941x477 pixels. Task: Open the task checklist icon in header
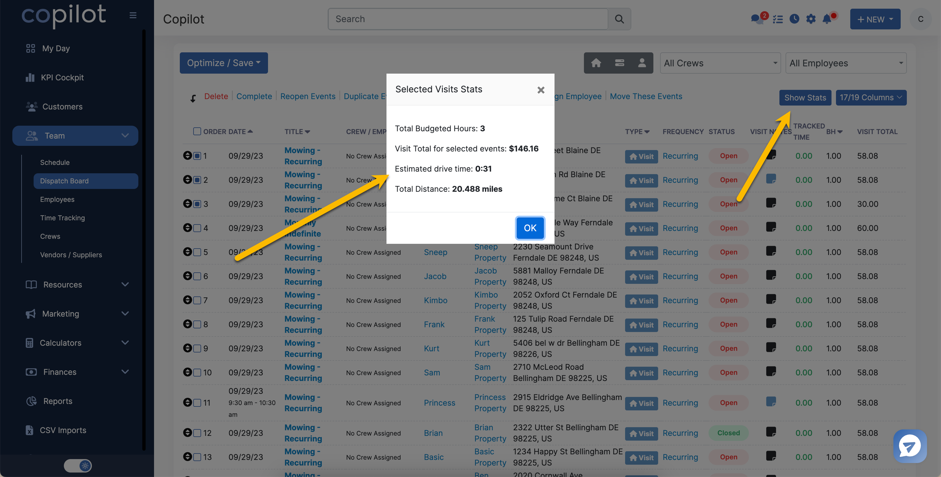[x=778, y=19]
